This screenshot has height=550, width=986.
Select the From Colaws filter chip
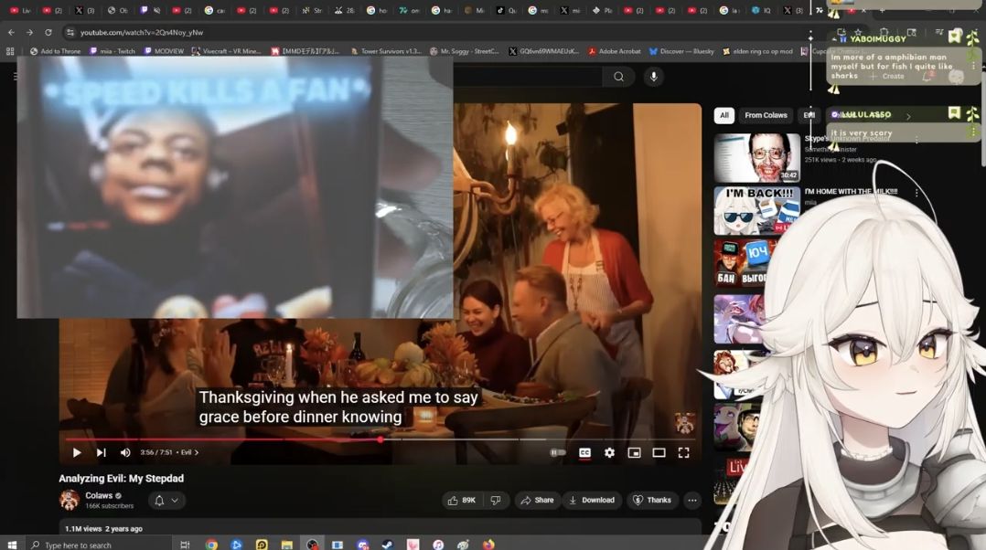[766, 115]
